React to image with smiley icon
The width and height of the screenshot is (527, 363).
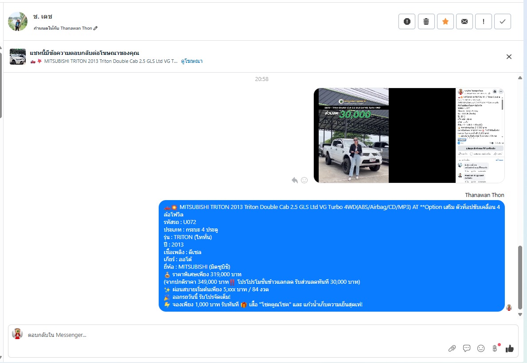[304, 180]
